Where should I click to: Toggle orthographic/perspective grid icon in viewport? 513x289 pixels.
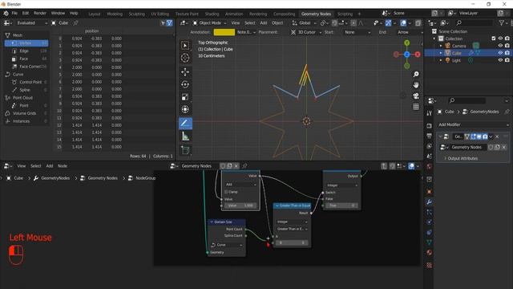click(416, 107)
